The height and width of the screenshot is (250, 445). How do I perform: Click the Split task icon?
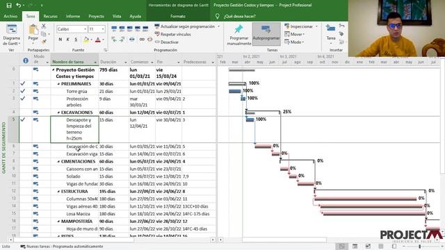(132, 40)
